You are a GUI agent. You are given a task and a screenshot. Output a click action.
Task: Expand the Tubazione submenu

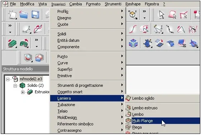87,105
